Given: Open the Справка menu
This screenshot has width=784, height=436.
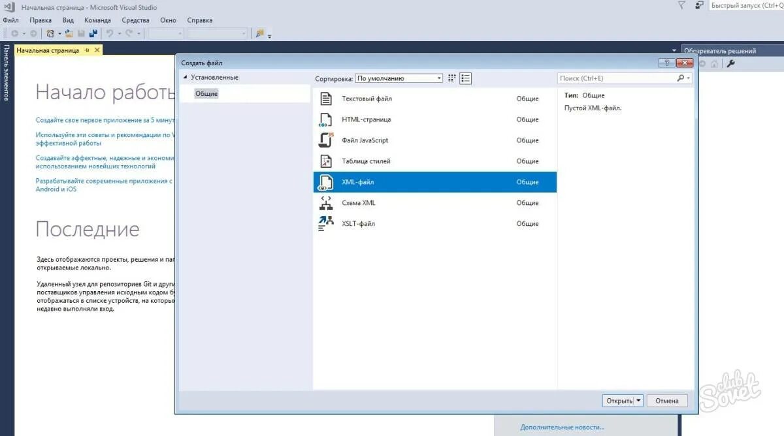Looking at the screenshot, I should click(x=199, y=20).
